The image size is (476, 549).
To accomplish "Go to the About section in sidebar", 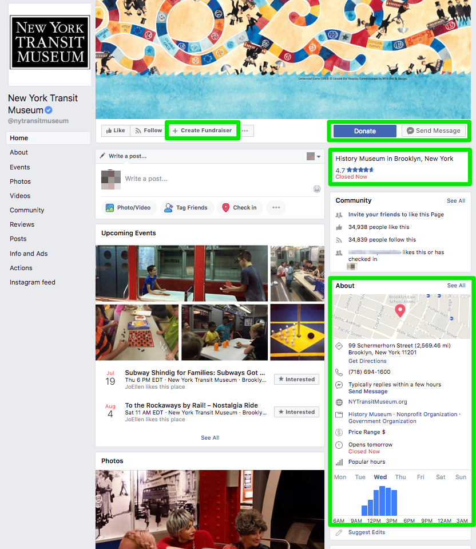I will [19, 152].
